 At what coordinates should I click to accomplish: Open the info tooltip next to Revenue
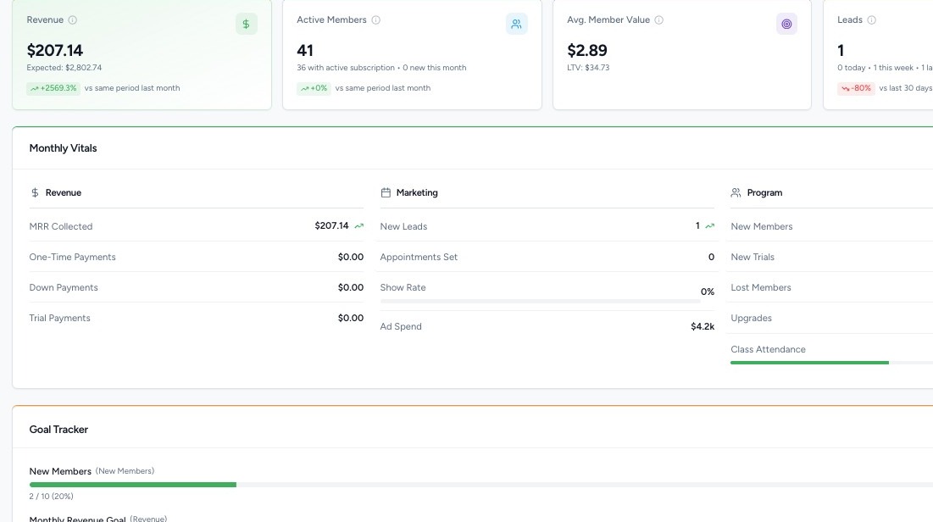coord(73,19)
